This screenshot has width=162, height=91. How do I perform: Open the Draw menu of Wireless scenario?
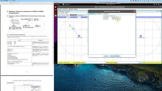coord(63,13)
